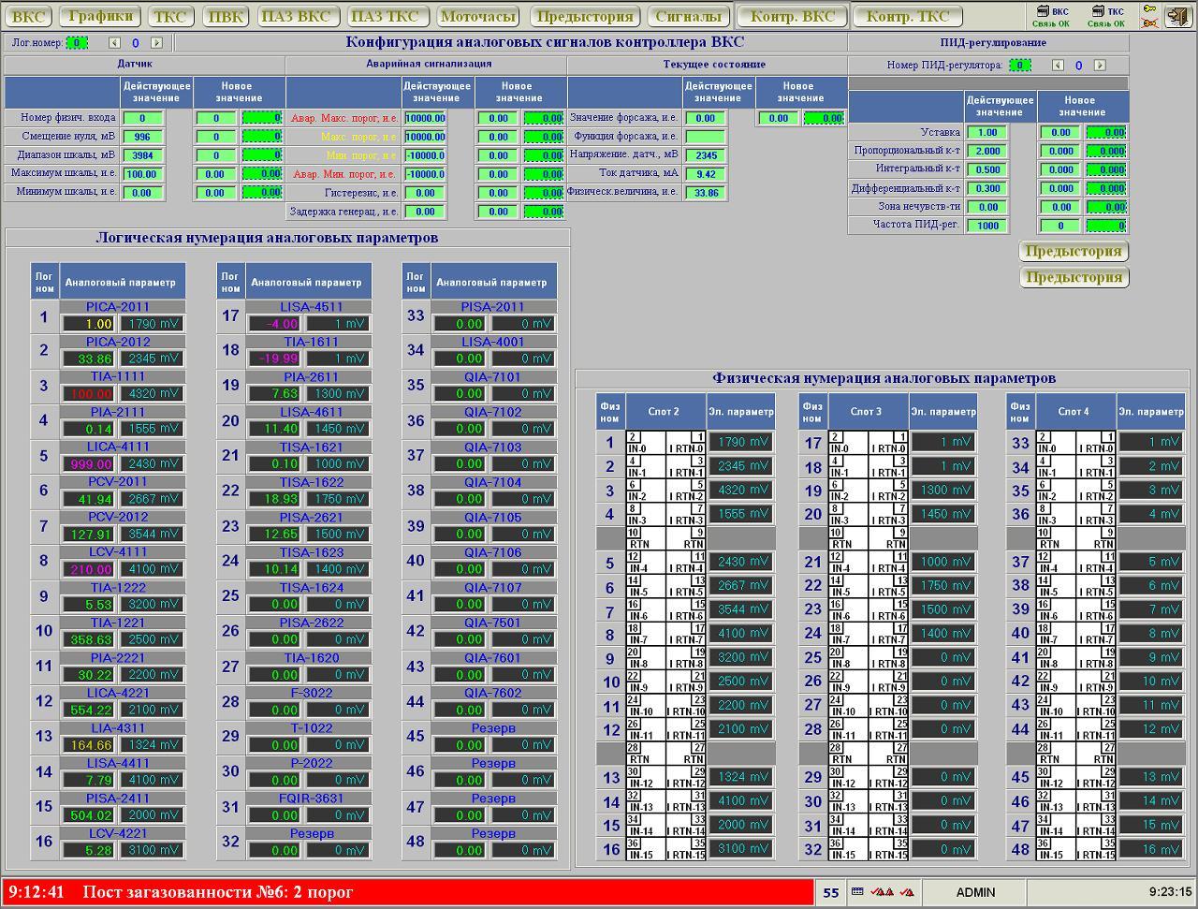The width and height of the screenshot is (1198, 909).
Task: Open the Моточасы tab
Action: [x=477, y=16]
